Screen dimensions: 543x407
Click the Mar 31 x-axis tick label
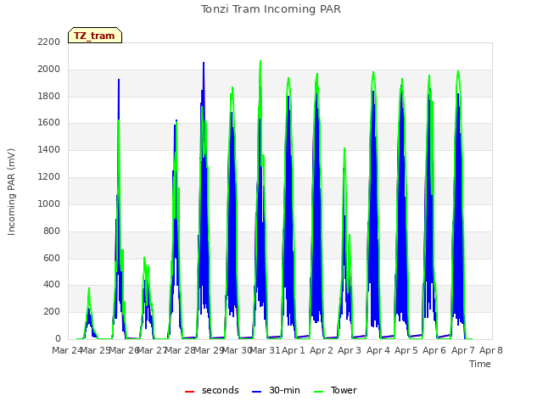(x=265, y=350)
